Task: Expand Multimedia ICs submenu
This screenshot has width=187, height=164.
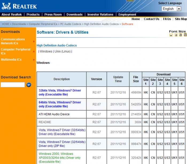Action: click(34, 60)
